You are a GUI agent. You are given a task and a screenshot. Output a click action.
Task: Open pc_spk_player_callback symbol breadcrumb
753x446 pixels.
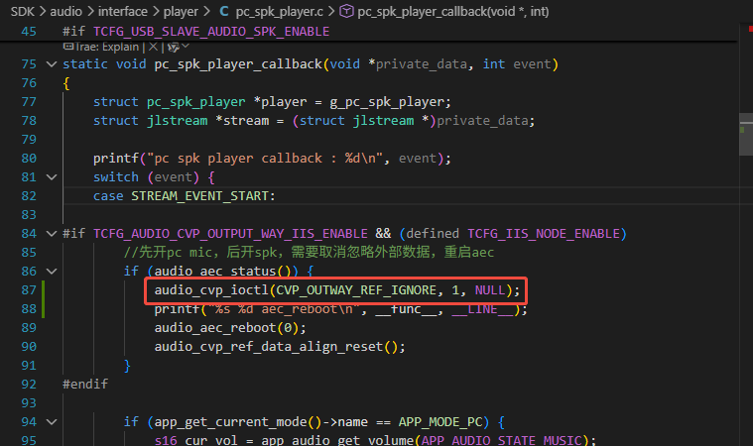[x=452, y=11]
